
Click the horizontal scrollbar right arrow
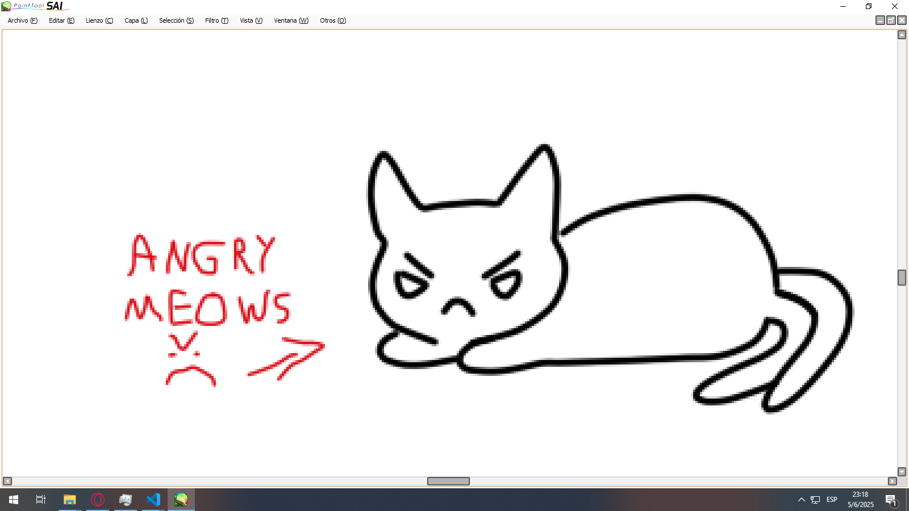tap(893, 481)
